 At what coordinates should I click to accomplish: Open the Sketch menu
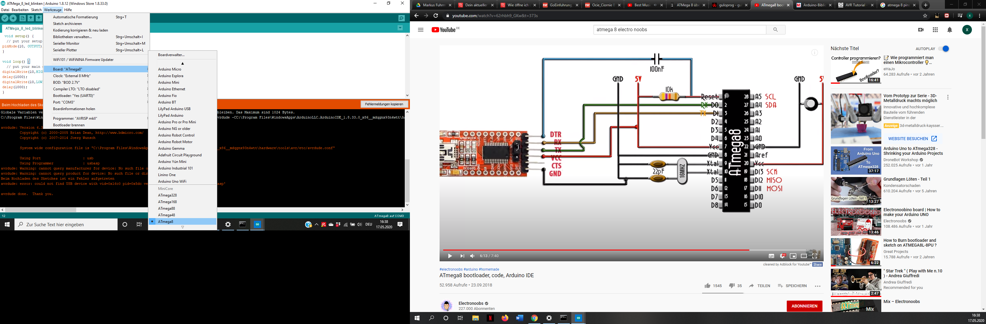pos(36,10)
